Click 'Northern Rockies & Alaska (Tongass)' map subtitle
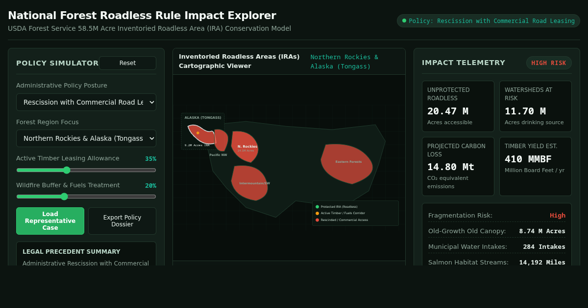The width and height of the screenshot is (588, 308). click(x=344, y=62)
